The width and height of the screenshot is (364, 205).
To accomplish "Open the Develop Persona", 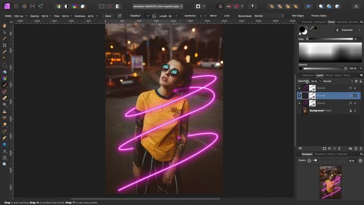I will point(24,6).
